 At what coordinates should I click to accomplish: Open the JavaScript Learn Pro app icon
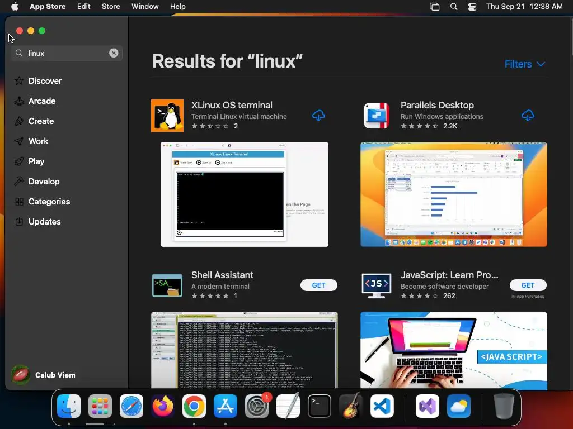click(377, 285)
